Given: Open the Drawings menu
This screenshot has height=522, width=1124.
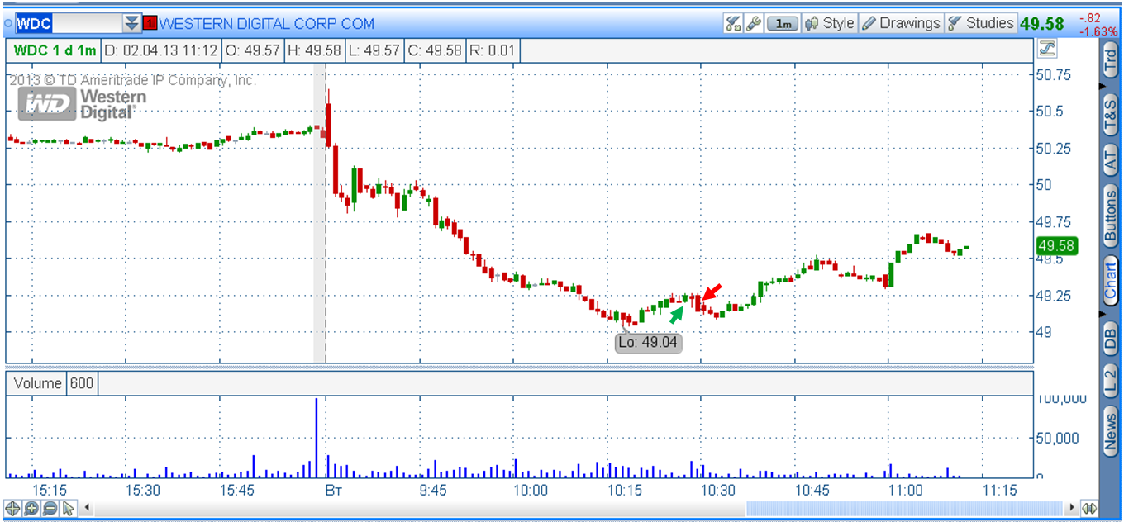Looking at the screenshot, I should click(901, 23).
